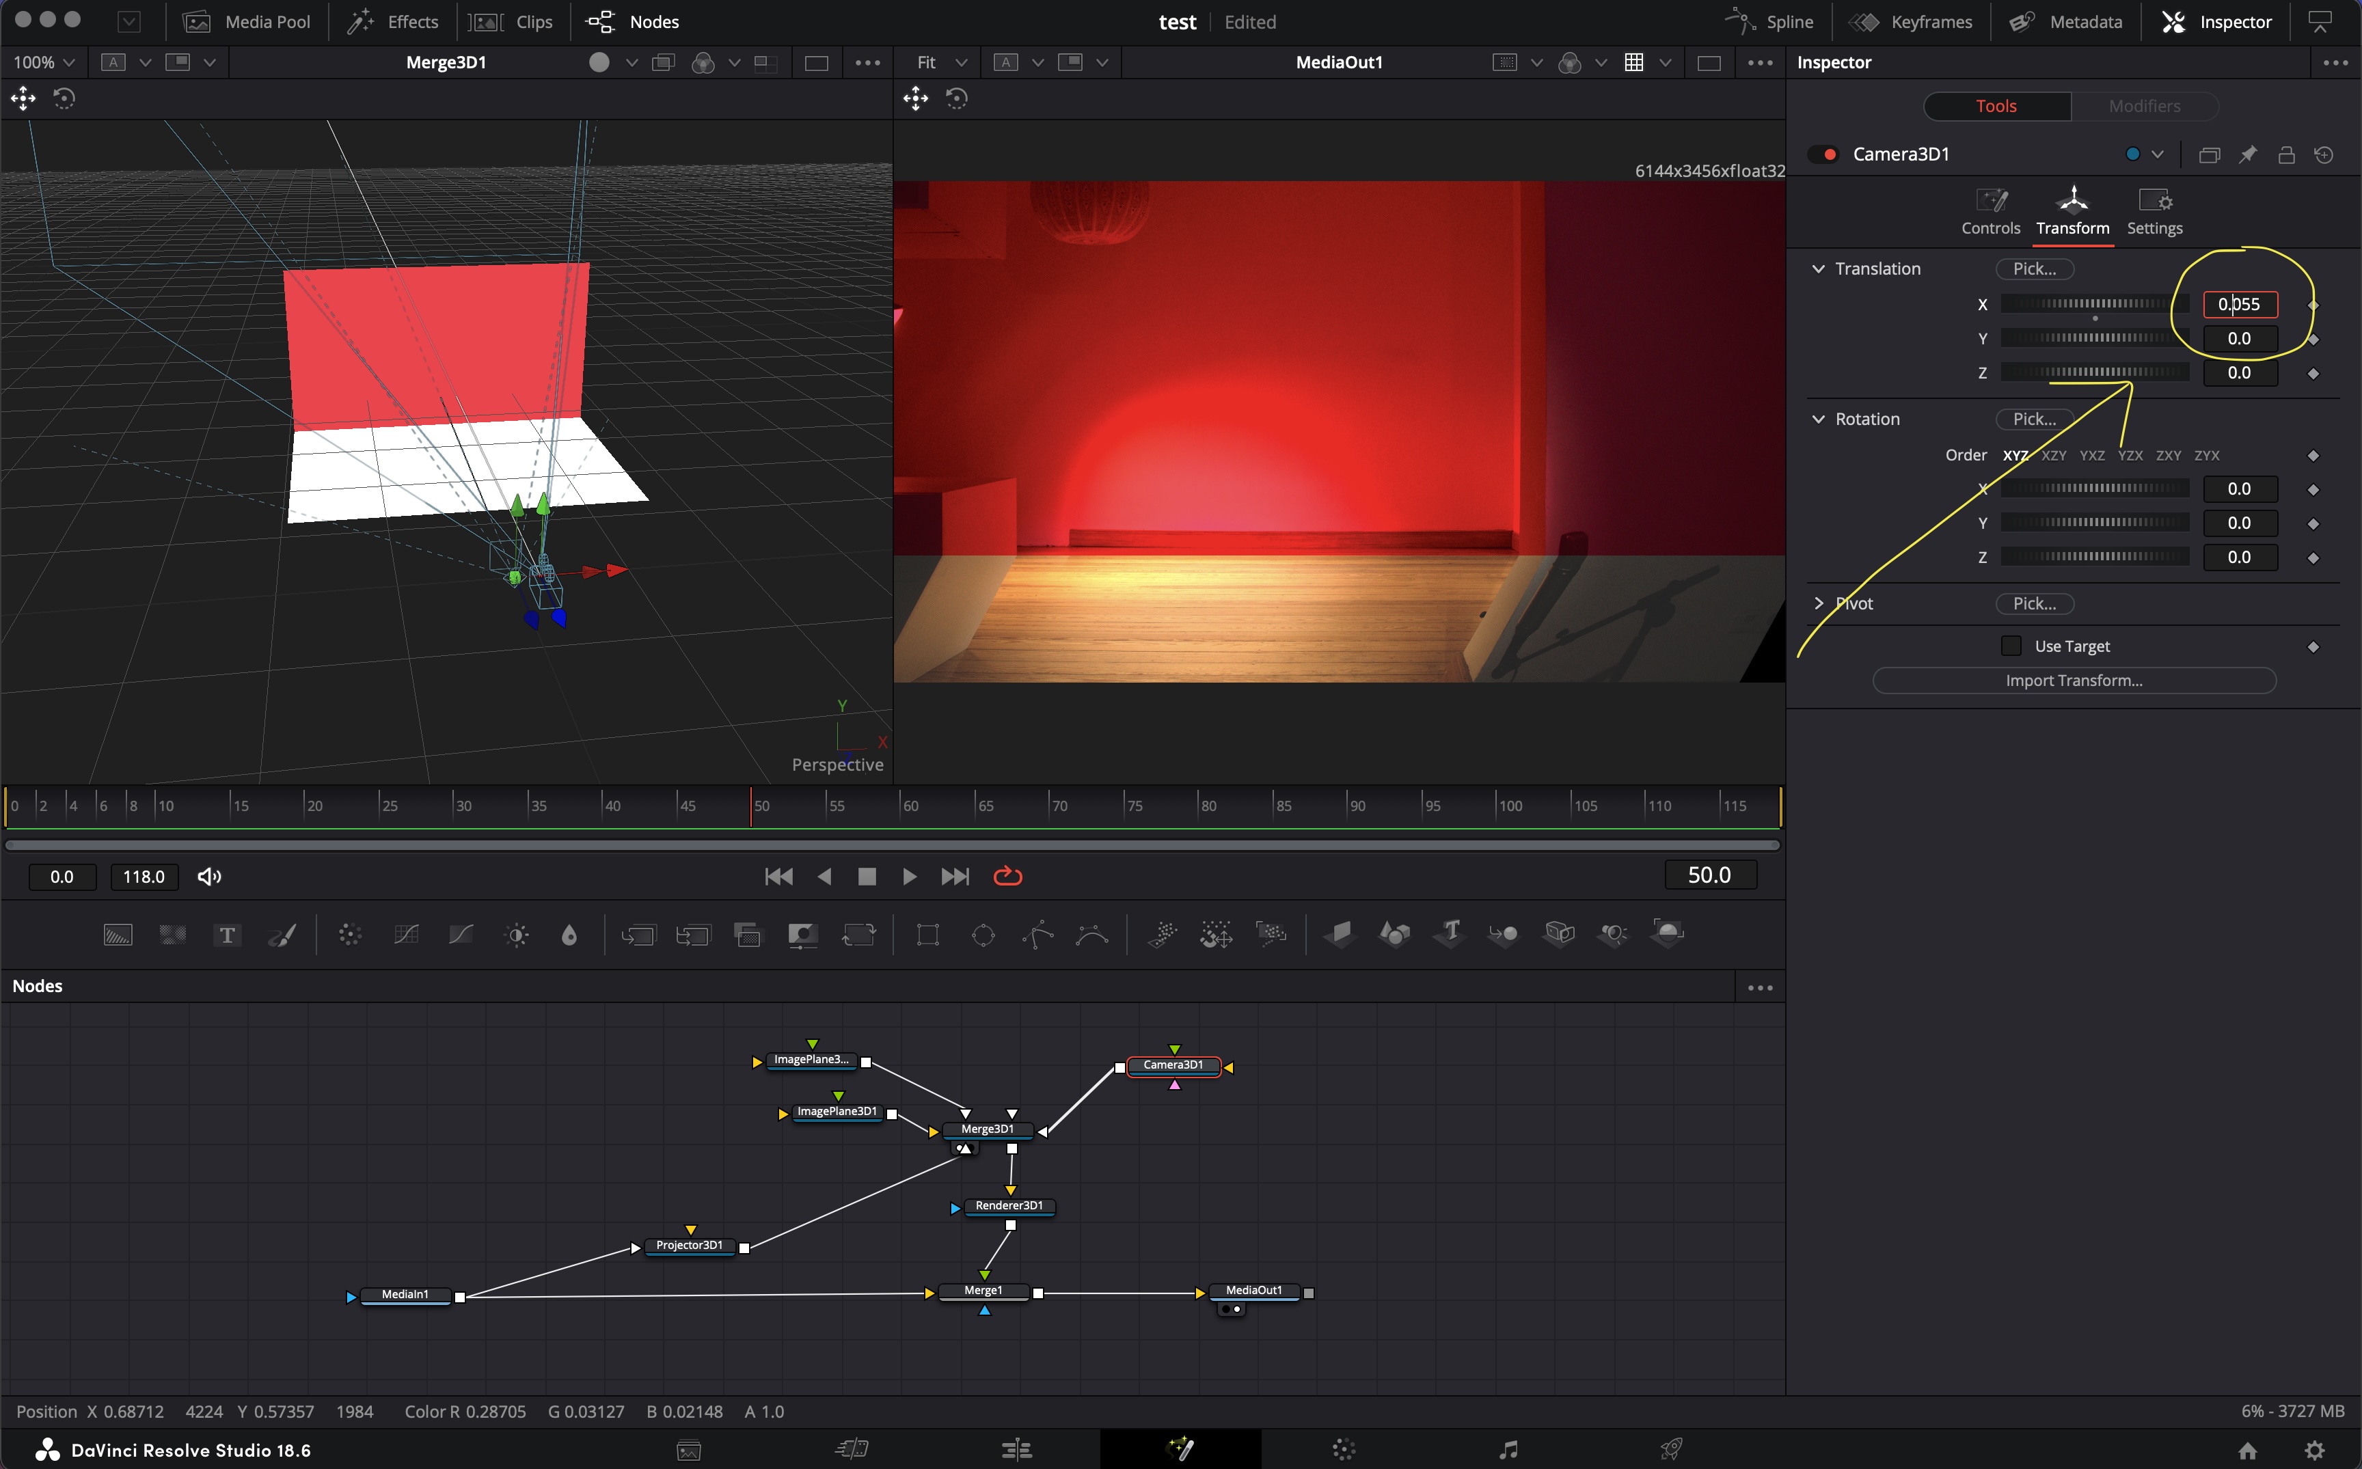Toggle keyframe on Translation X
This screenshot has height=1469, width=2362.
click(x=2313, y=305)
